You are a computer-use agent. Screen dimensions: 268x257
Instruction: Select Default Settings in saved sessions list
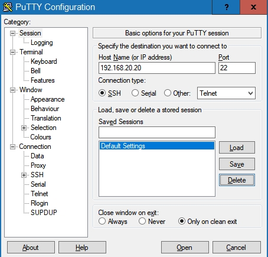[x=157, y=146]
